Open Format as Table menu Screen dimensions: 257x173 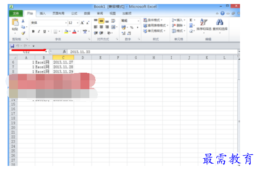click(x=156, y=25)
